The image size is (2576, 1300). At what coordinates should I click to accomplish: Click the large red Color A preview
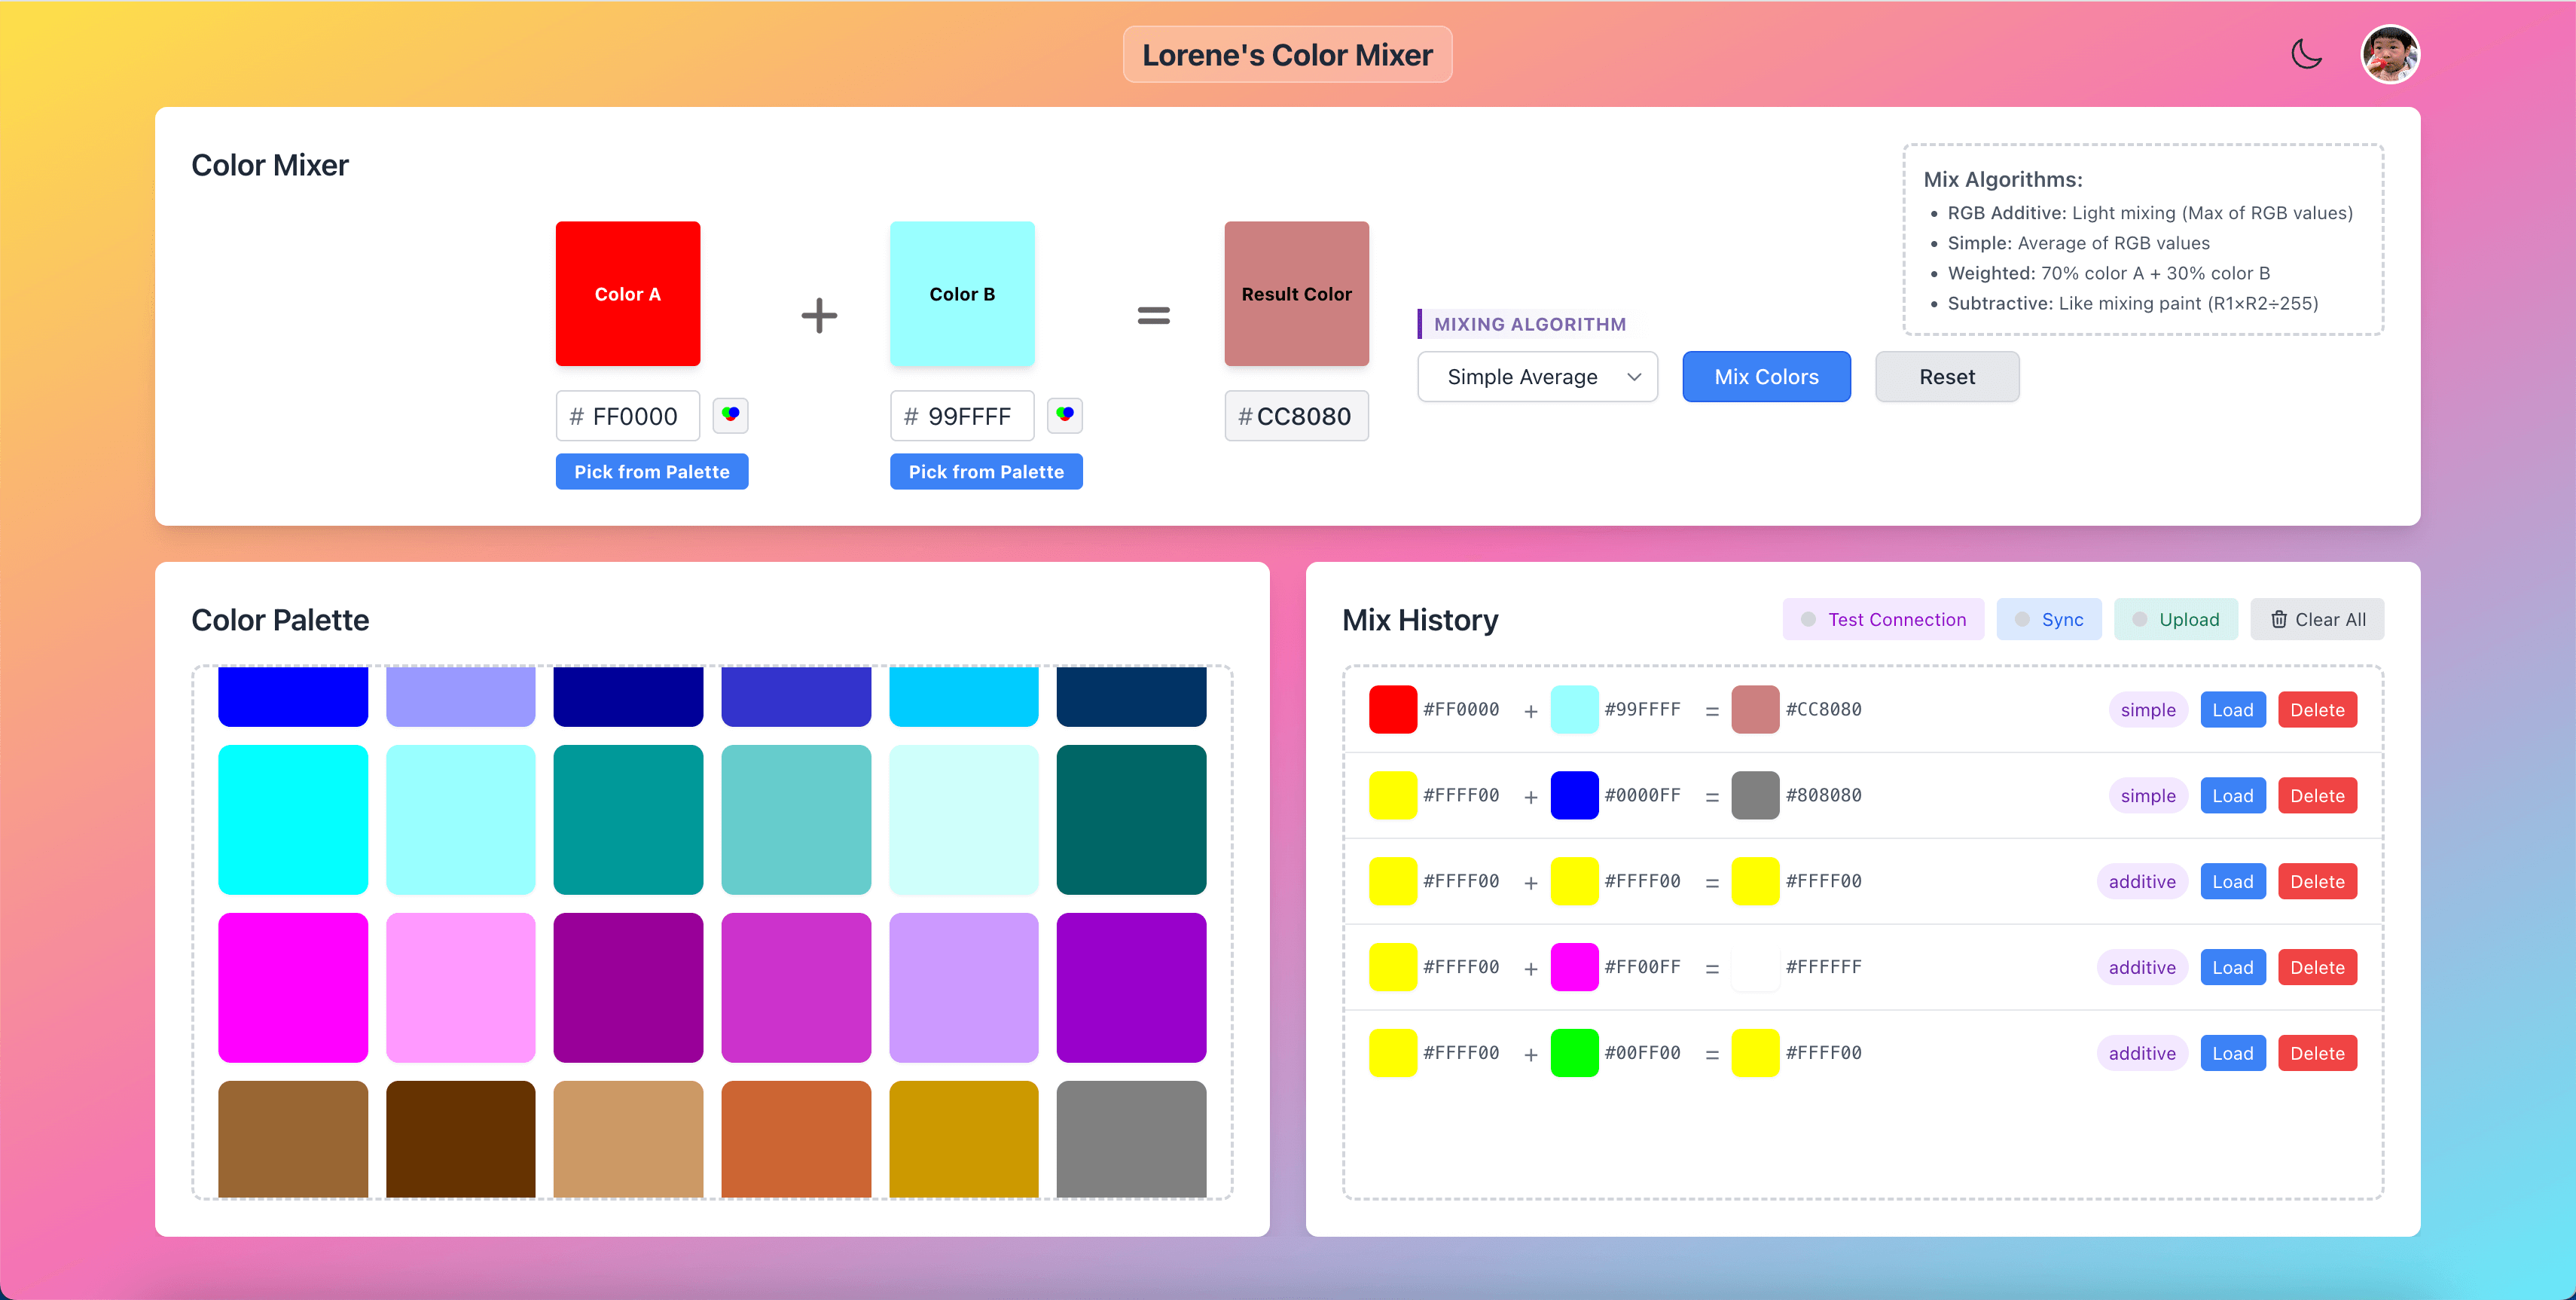(627, 294)
